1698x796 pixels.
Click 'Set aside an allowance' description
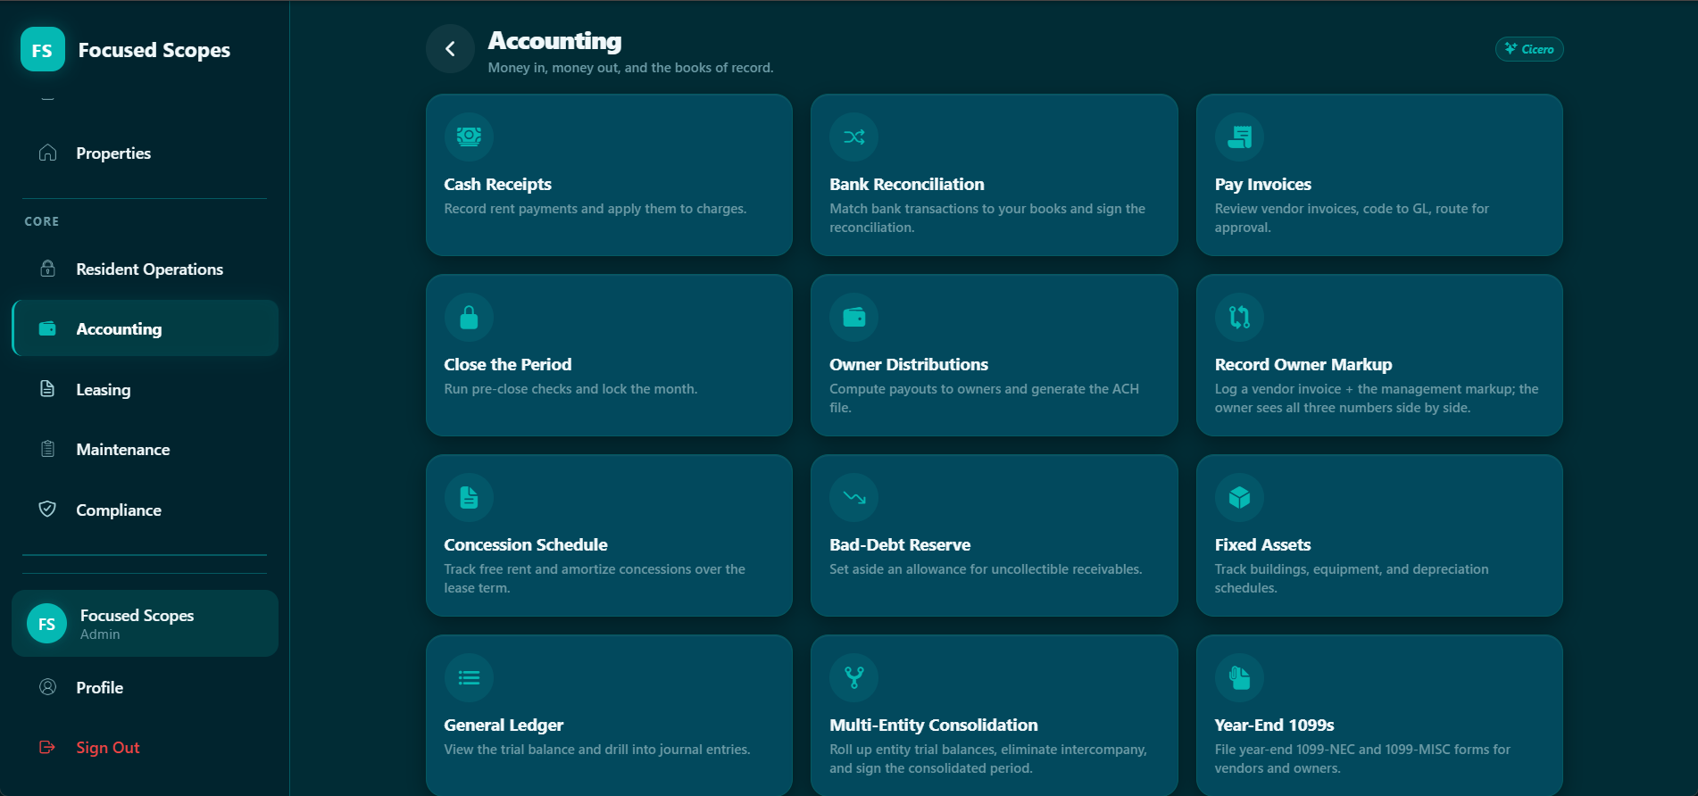(985, 569)
